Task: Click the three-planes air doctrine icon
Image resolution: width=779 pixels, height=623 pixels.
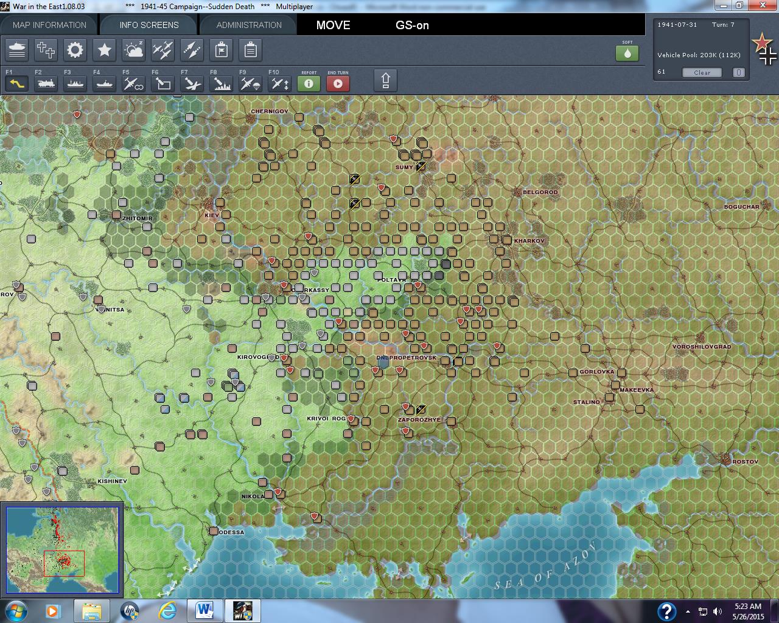Action: coord(163,50)
